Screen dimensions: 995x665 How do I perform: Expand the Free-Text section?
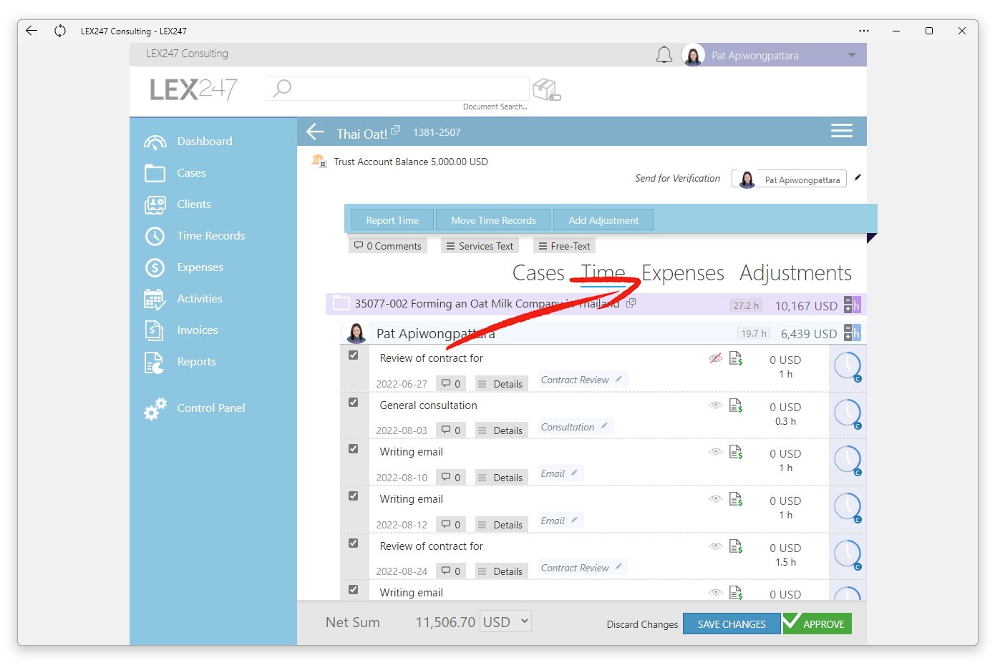pyautogui.click(x=565, y=245)
